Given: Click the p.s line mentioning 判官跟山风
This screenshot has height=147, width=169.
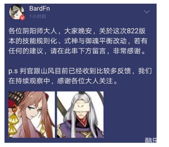Looking at the screenshot, I should coord(80,71).
